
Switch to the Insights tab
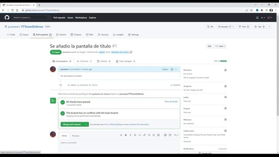point(118,34)
